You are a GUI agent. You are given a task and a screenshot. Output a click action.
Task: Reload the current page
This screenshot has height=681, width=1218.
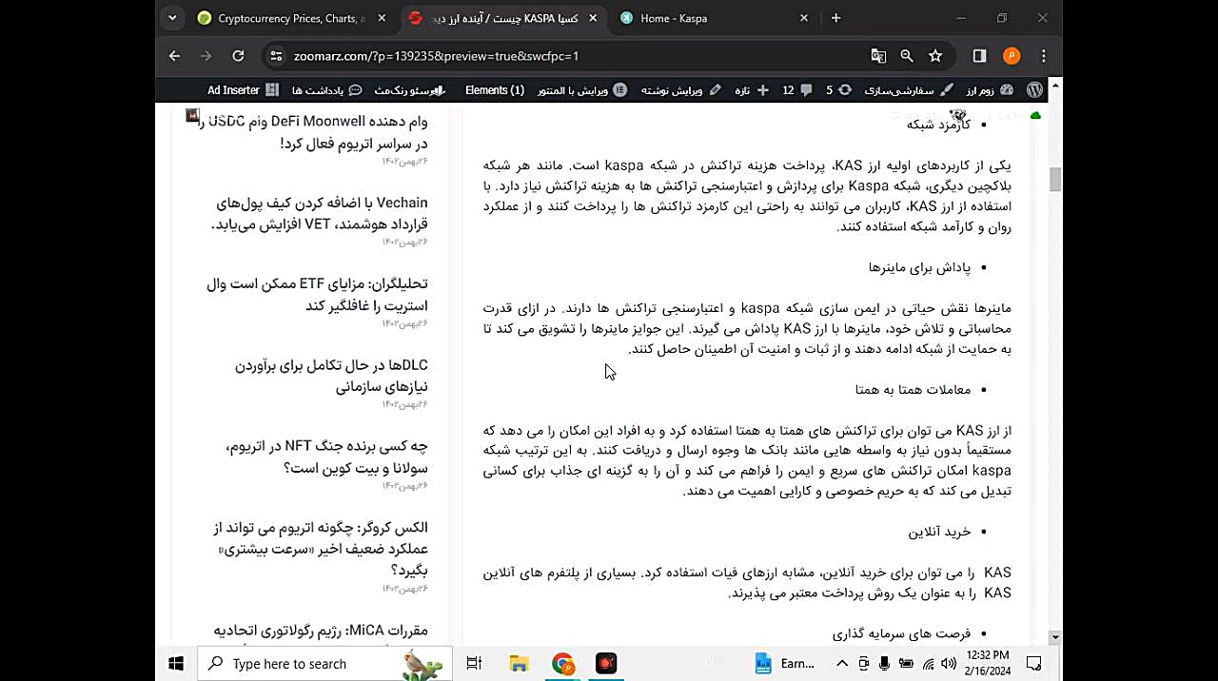tap(238, 56)
